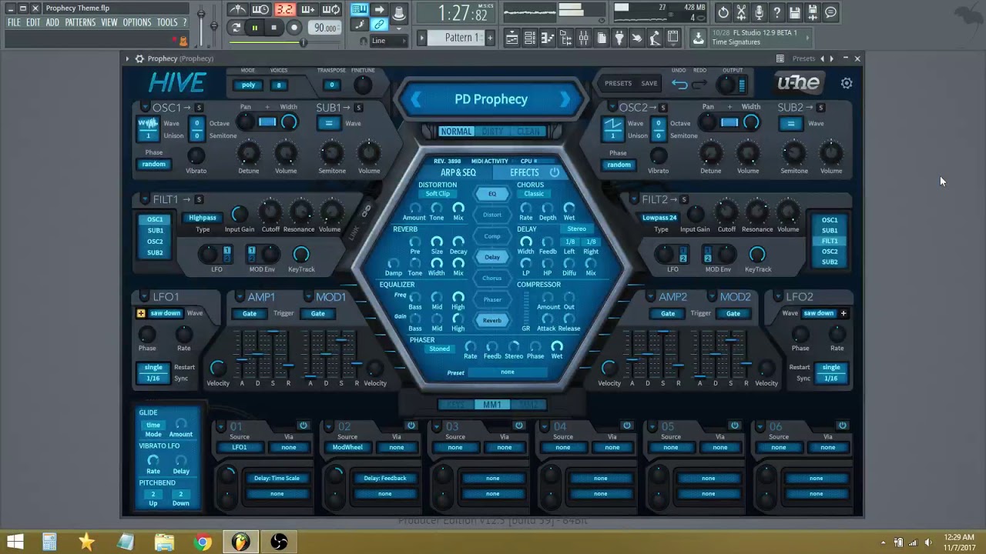Viewport: 986px width, 554px height.
Task: Open the OPTIONS menu
Action: (x=137, y=22)
